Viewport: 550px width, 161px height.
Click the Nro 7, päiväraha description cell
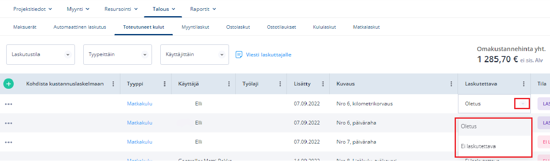pos(356,141)
